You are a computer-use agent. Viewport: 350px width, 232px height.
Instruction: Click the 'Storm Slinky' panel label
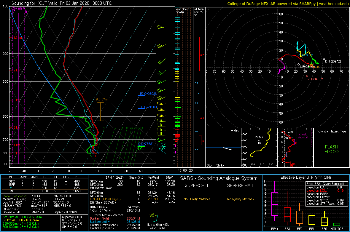tap(215, 165)
